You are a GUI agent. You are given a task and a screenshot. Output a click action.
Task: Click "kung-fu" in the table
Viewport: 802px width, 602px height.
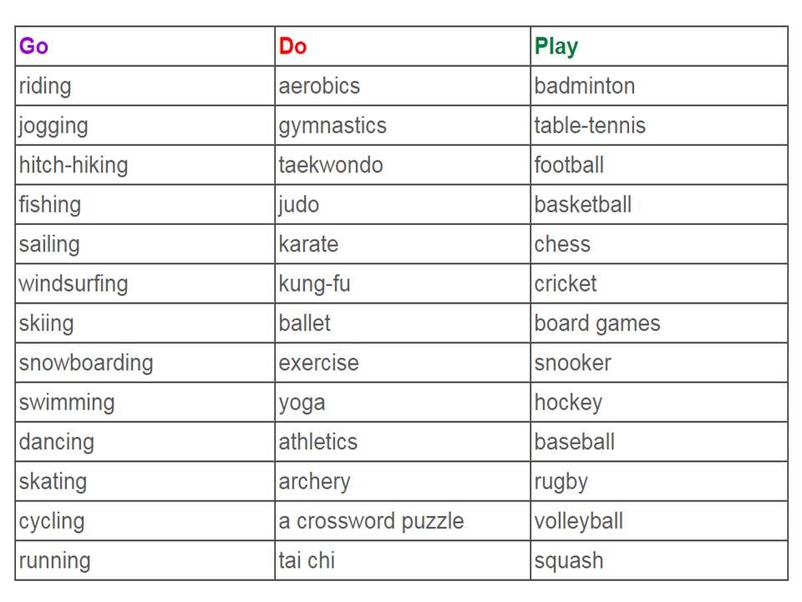[314, 283]
